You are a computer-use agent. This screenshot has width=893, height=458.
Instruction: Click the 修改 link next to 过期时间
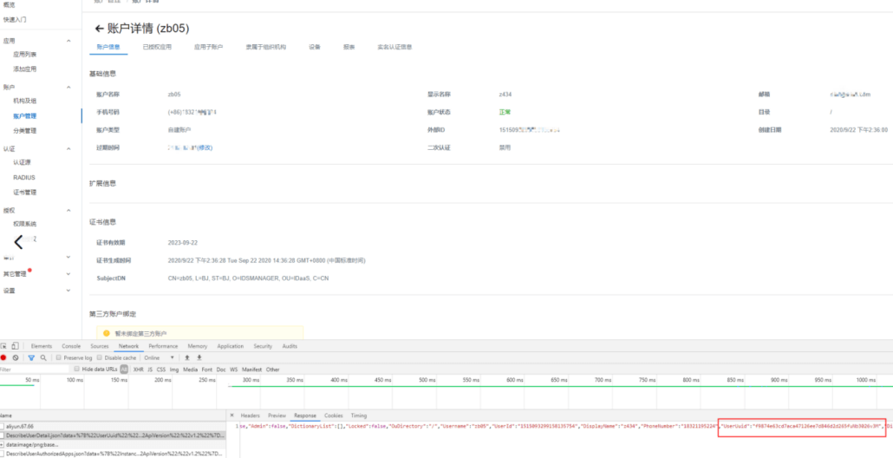click(x=205, y=147)
